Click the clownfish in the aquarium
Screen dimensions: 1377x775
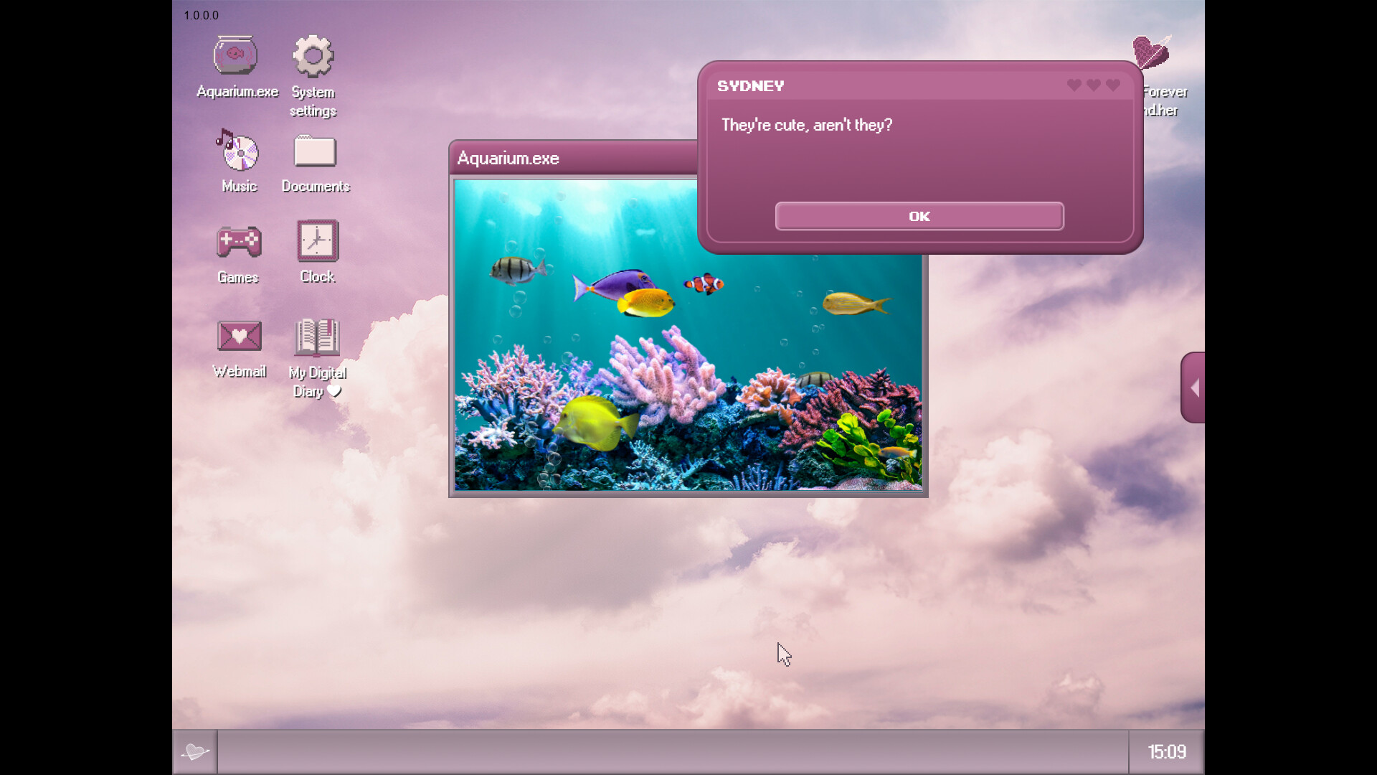tap(704, 284)
